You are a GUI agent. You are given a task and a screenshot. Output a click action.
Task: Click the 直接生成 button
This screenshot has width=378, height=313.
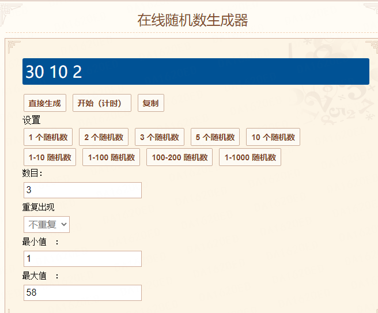tap(45, 103)
